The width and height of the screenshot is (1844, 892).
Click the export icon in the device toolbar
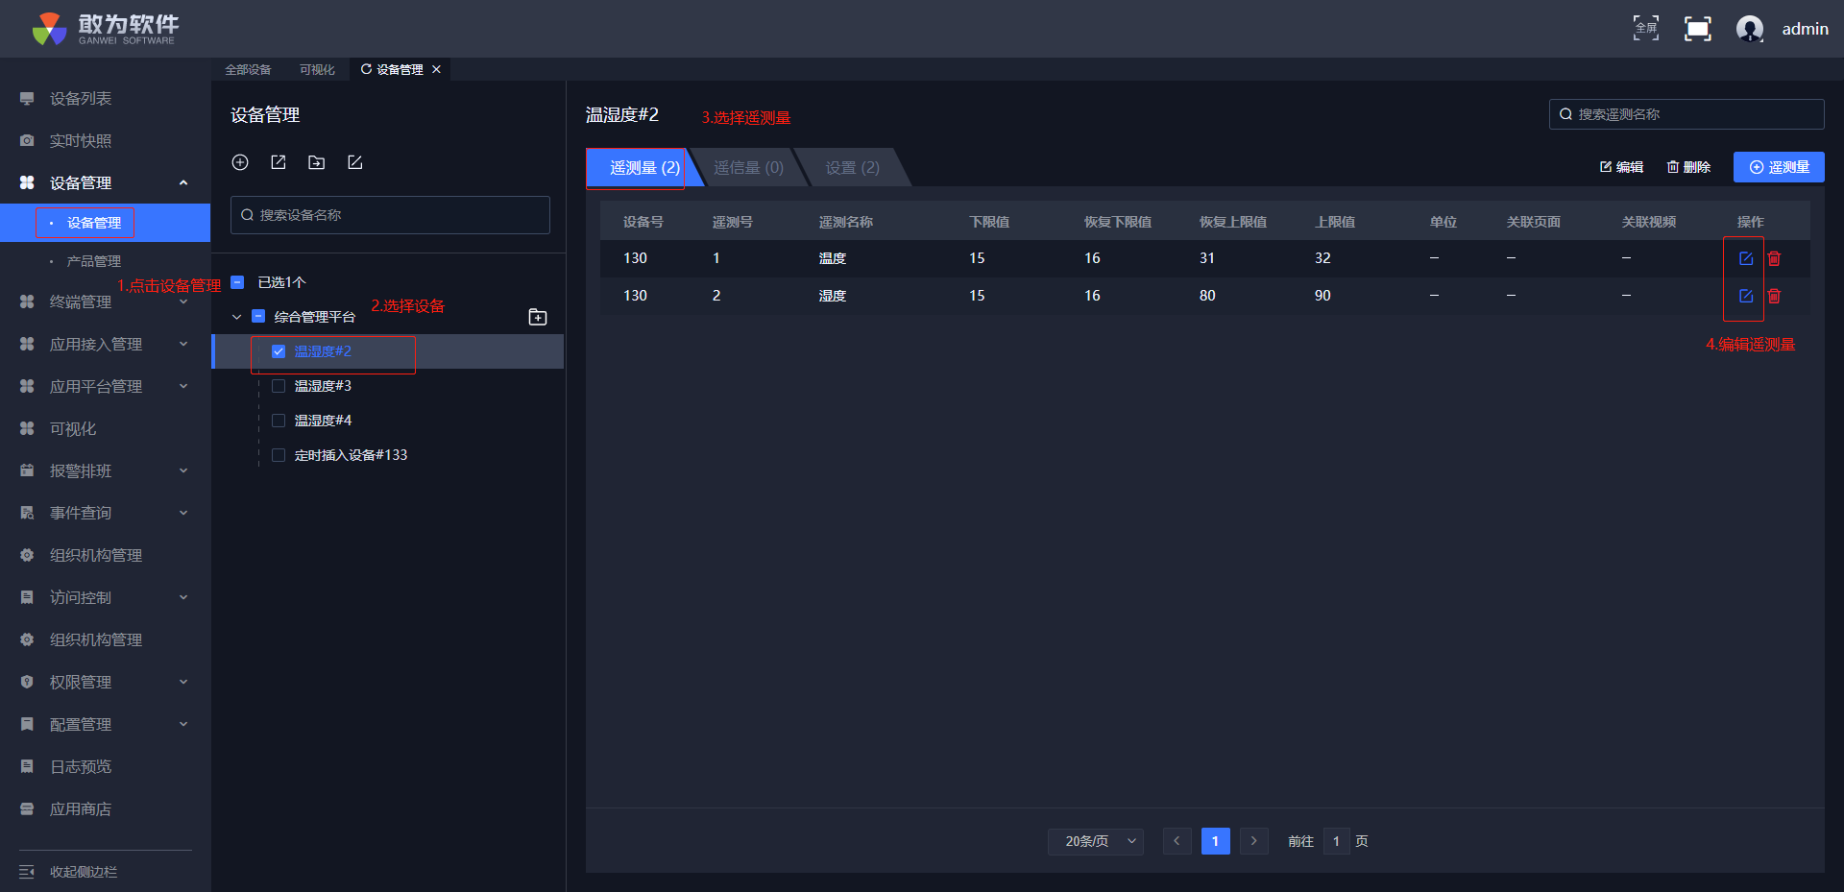point(279,162)
